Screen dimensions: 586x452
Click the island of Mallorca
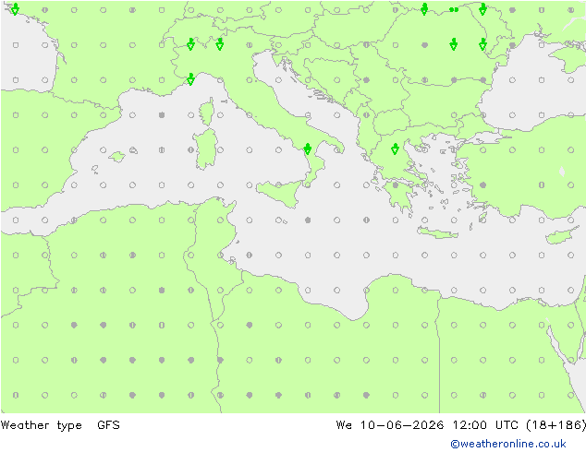(x=117, y=157)
